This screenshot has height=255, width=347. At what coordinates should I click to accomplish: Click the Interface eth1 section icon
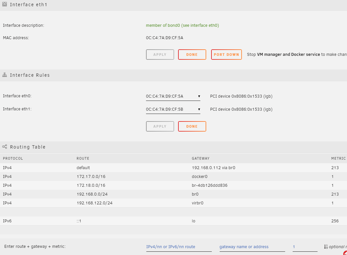pos(5,4)
